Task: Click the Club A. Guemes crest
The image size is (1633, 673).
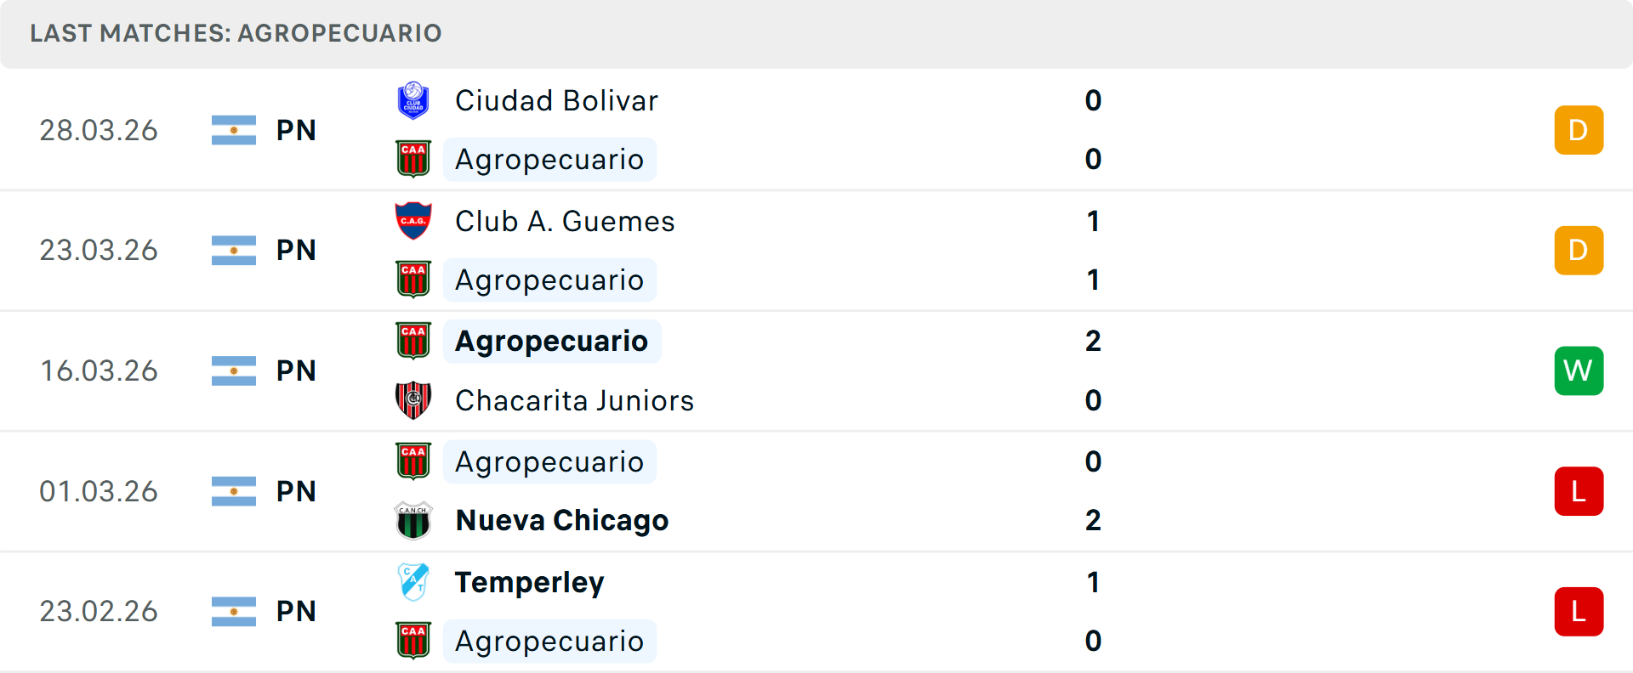Action: click(413, 221)
